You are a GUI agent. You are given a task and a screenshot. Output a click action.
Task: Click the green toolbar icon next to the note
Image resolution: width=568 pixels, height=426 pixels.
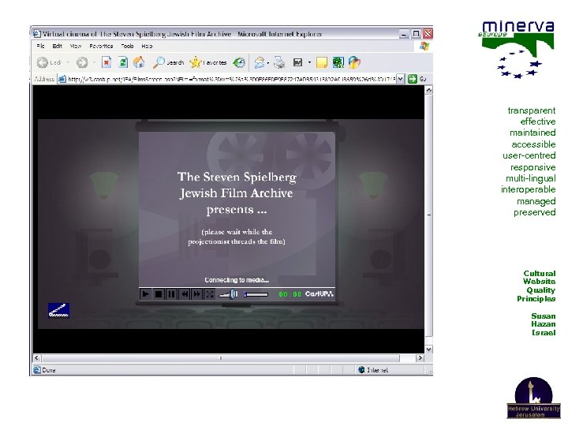click(x=338, y=62)
